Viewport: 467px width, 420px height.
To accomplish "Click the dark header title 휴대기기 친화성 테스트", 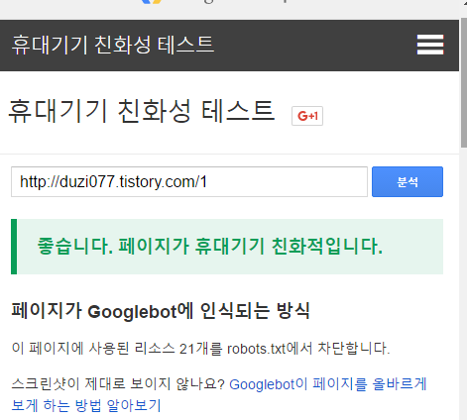I will click(x=113, y=45).
